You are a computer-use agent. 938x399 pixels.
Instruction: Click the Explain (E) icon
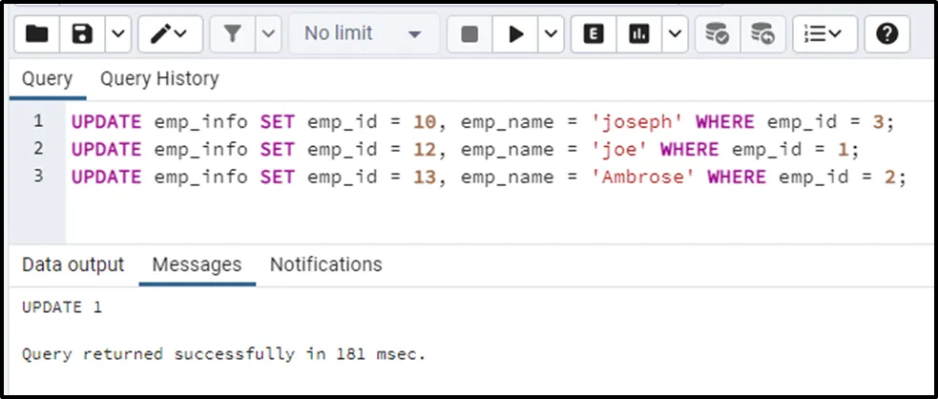pyautogui.click(x=593, y=34)
